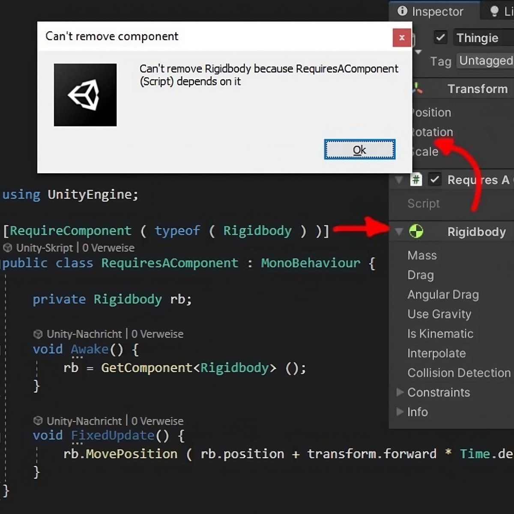
Task: Click the GetComponent call in Awake
Action: [146, 368]
